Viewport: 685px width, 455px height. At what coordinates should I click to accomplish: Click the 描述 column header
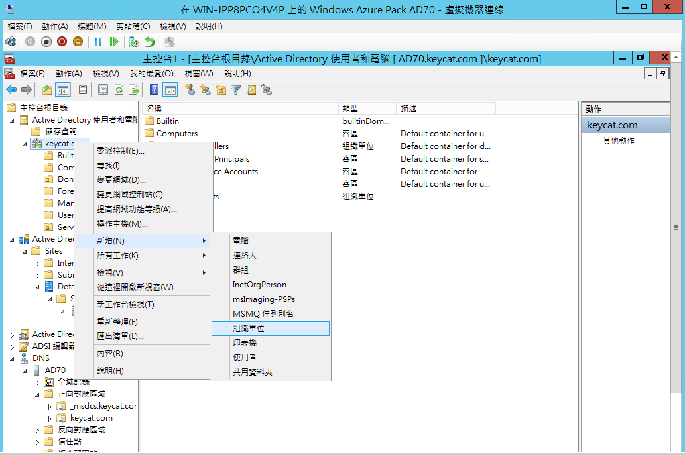pos(446,108)
